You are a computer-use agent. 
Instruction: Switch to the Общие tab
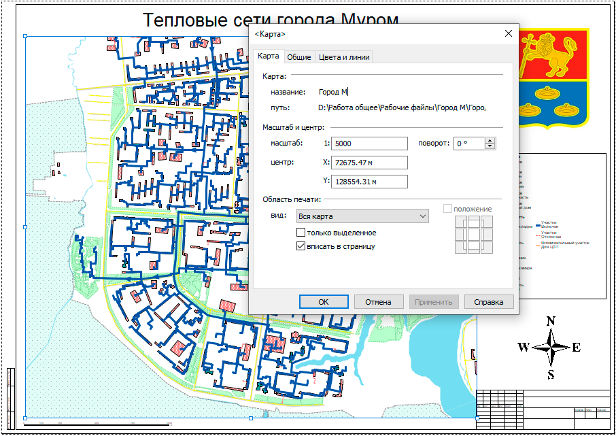298,57
